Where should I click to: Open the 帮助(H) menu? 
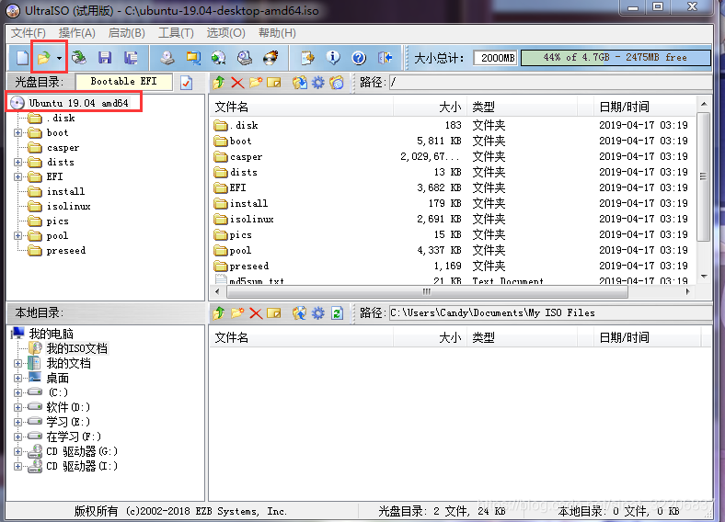277,33
